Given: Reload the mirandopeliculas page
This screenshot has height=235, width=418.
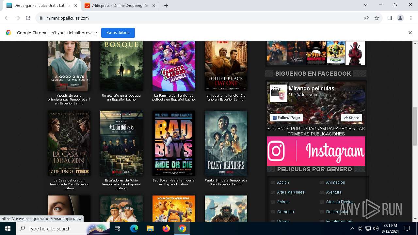Looking at the screenshot, I should pyautogui.click(x=28, y=18).
